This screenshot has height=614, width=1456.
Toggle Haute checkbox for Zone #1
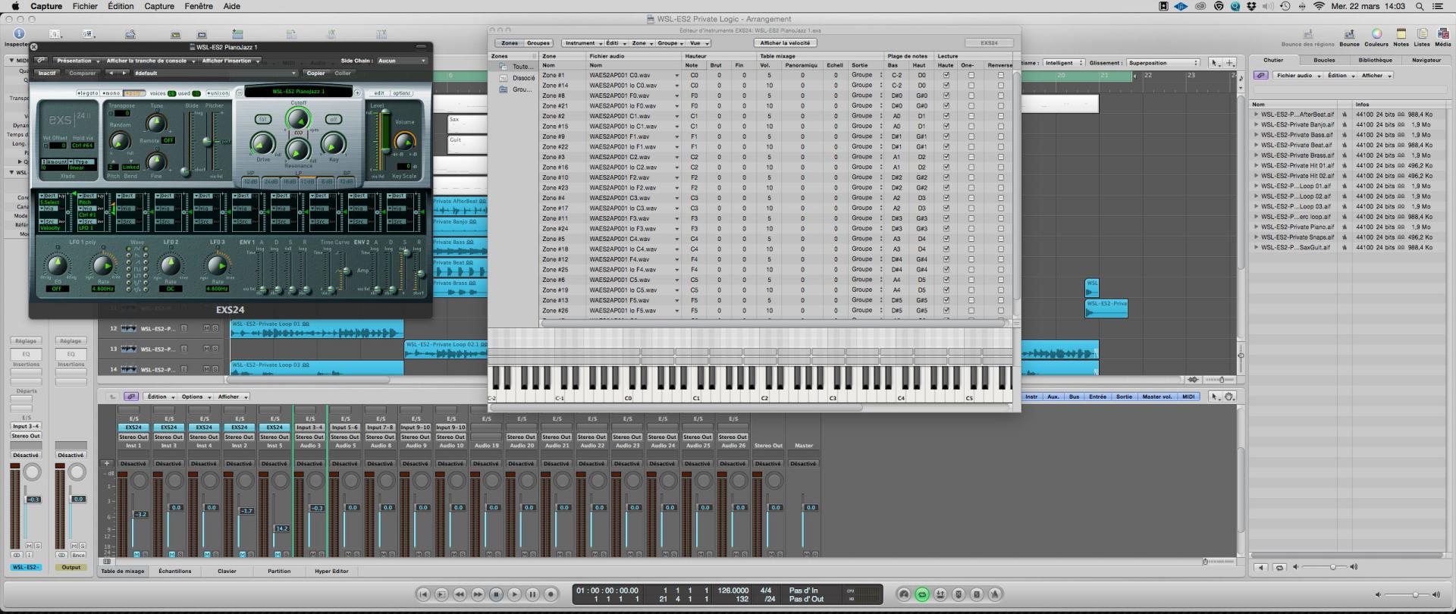tap(946, 75)
